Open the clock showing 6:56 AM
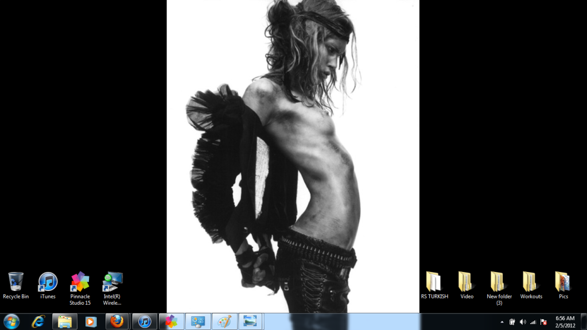 point(565,321)
